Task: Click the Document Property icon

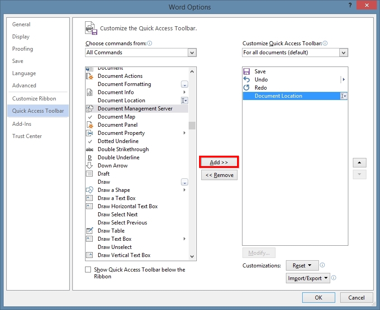Action: click(x=90, y=133)
